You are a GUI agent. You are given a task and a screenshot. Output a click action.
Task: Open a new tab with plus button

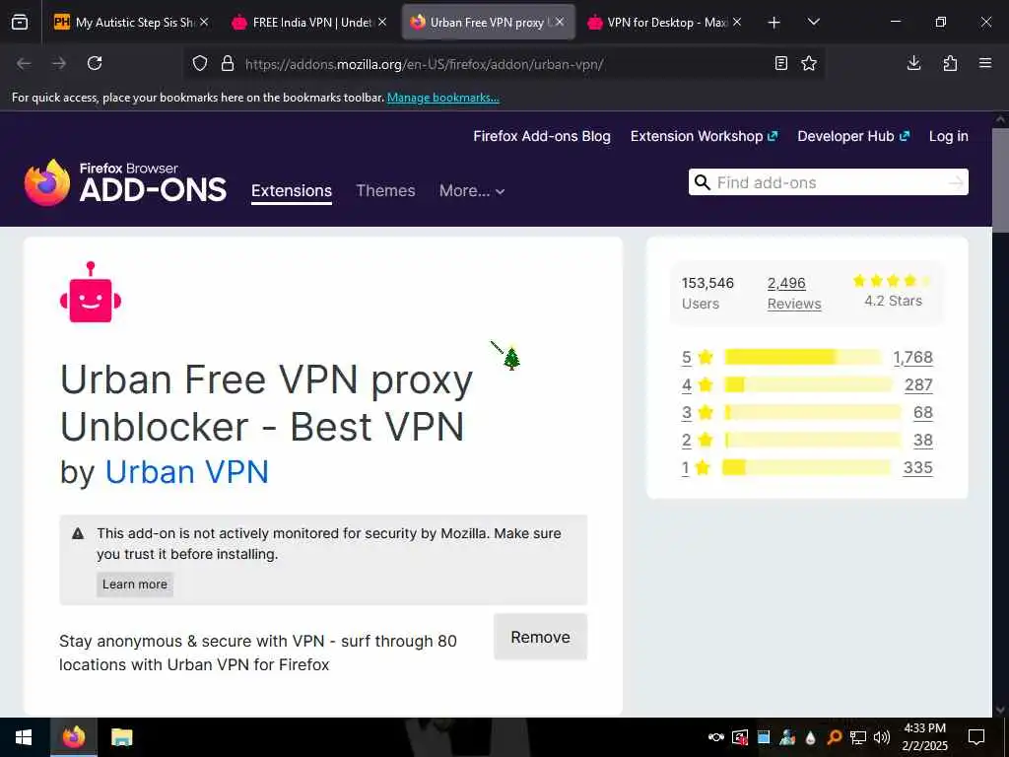pos(774,23)
